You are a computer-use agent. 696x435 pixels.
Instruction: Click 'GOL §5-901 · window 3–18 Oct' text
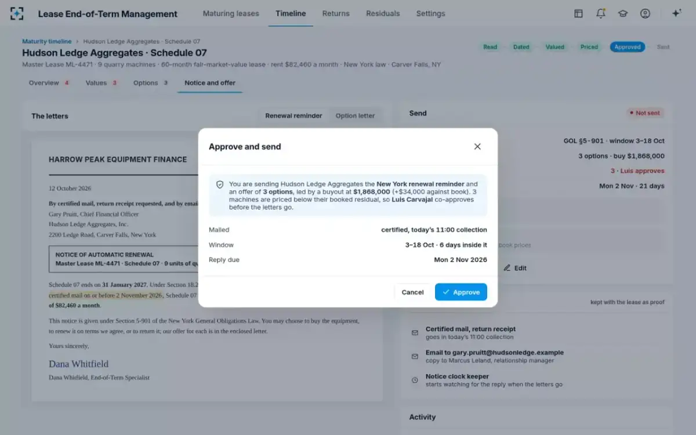point(614,141)
